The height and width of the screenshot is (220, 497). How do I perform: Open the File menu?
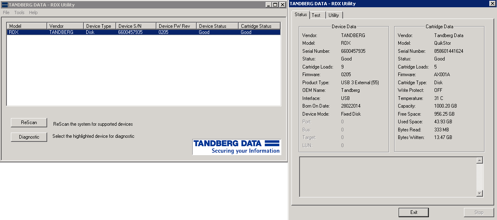click(6, 12)
